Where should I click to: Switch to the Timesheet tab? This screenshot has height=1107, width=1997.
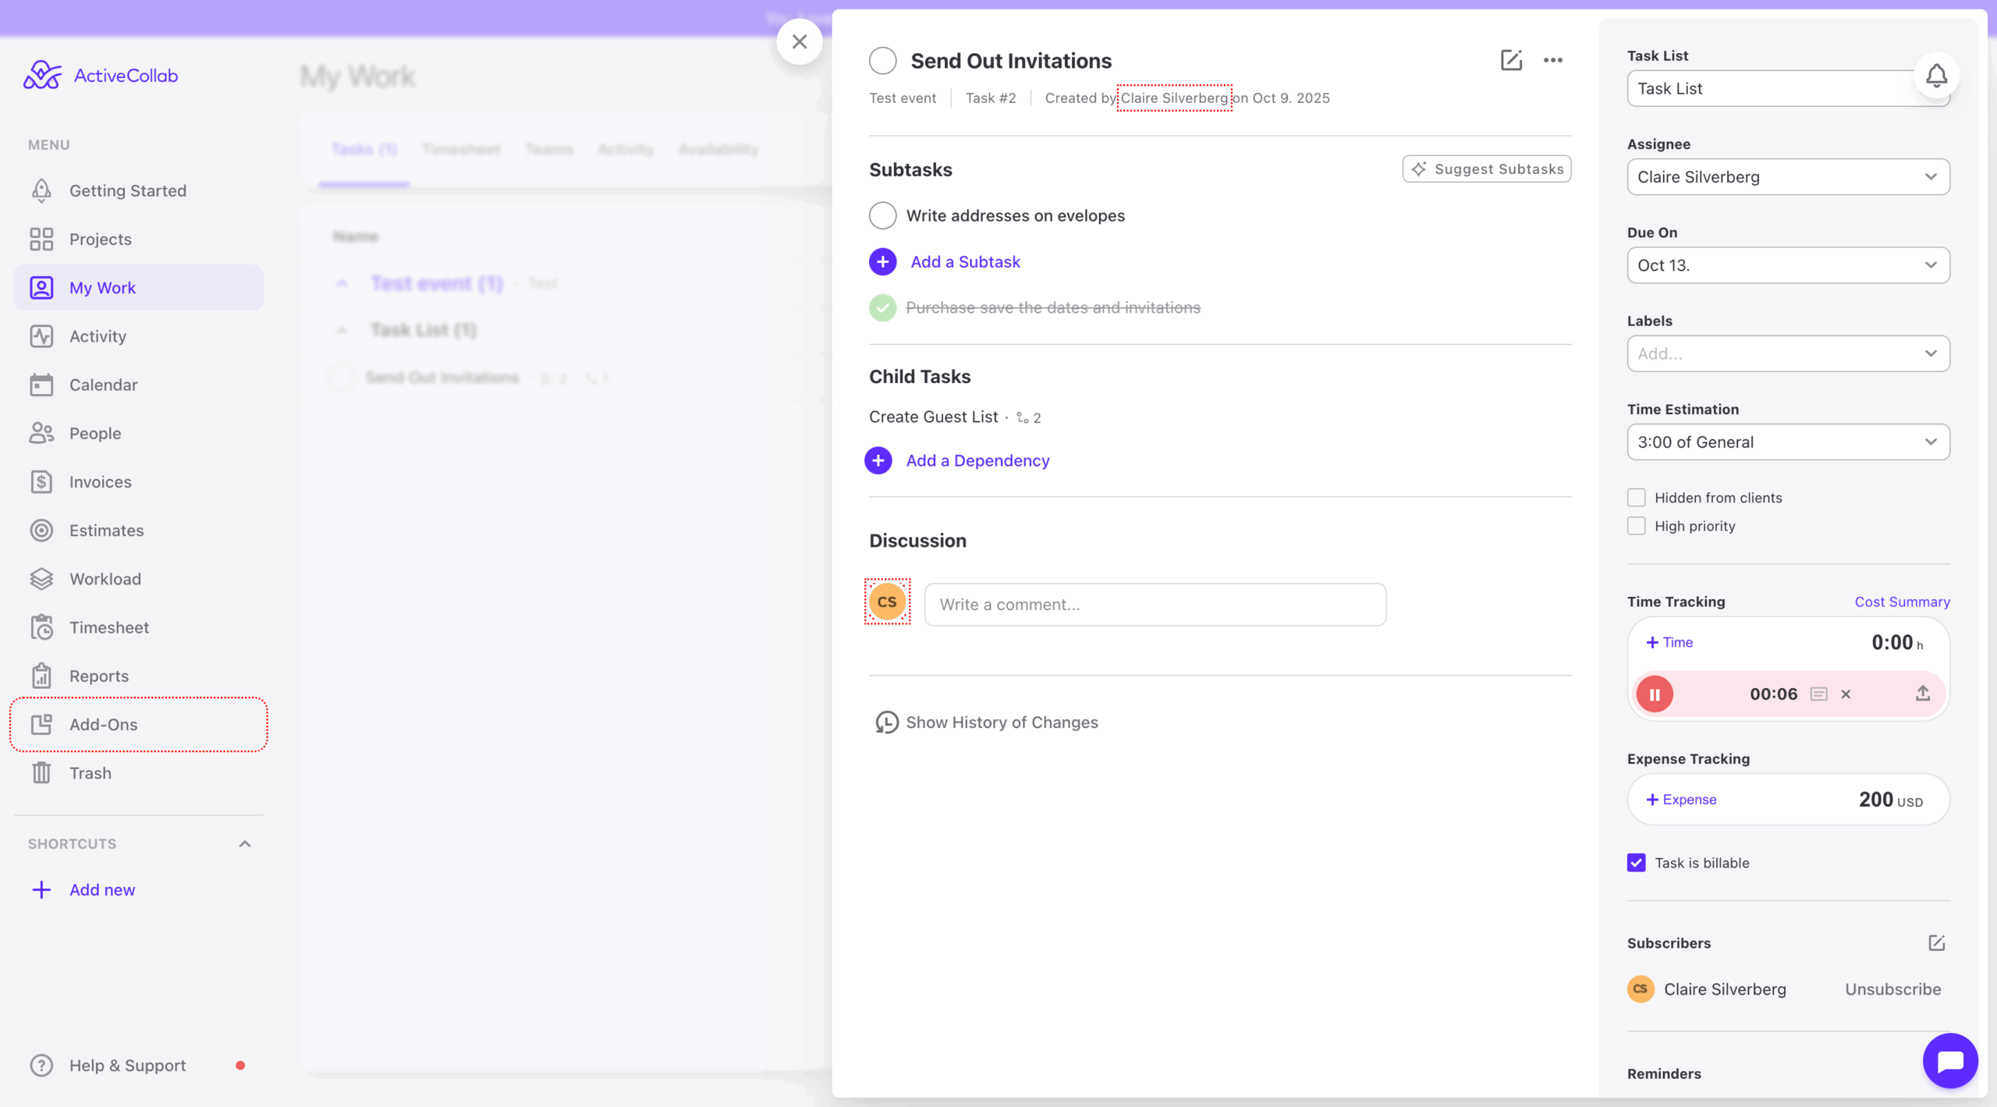461,148
